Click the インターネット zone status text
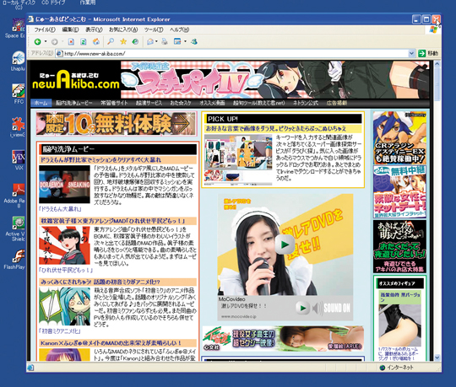 [400, 368]
